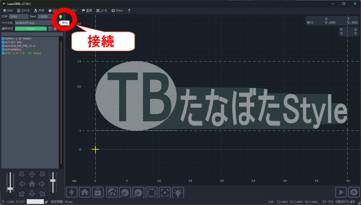Jog diagonally up-left arrow
361x205 pixels.
click(x=22, y=174)
